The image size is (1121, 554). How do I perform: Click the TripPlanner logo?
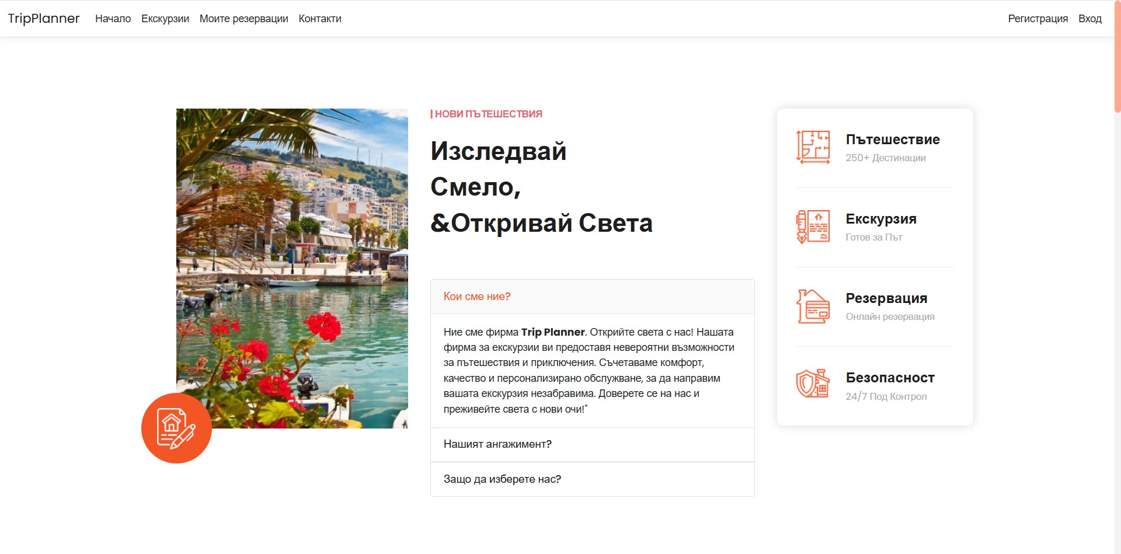pos(44,18)
